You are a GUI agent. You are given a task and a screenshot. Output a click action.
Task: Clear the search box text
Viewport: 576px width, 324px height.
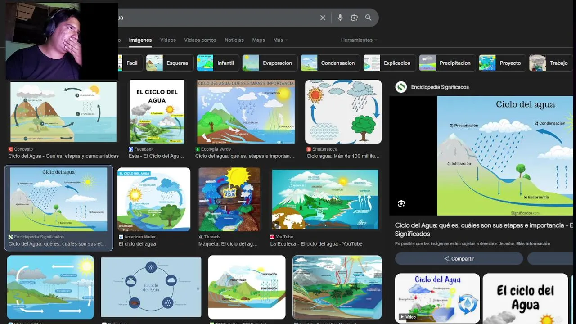[x=323, y=18]
